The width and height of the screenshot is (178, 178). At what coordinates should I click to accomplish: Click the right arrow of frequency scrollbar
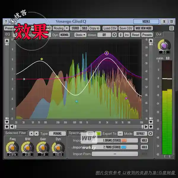click(146, 127)
